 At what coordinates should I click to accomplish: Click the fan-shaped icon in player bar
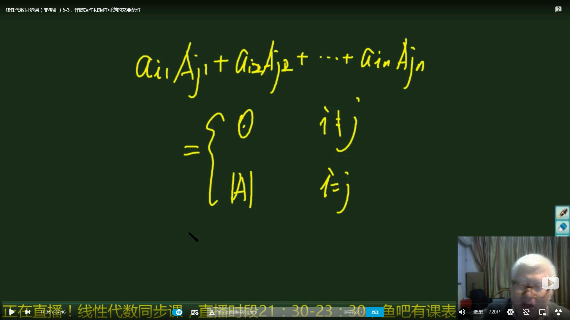[558, 312]
